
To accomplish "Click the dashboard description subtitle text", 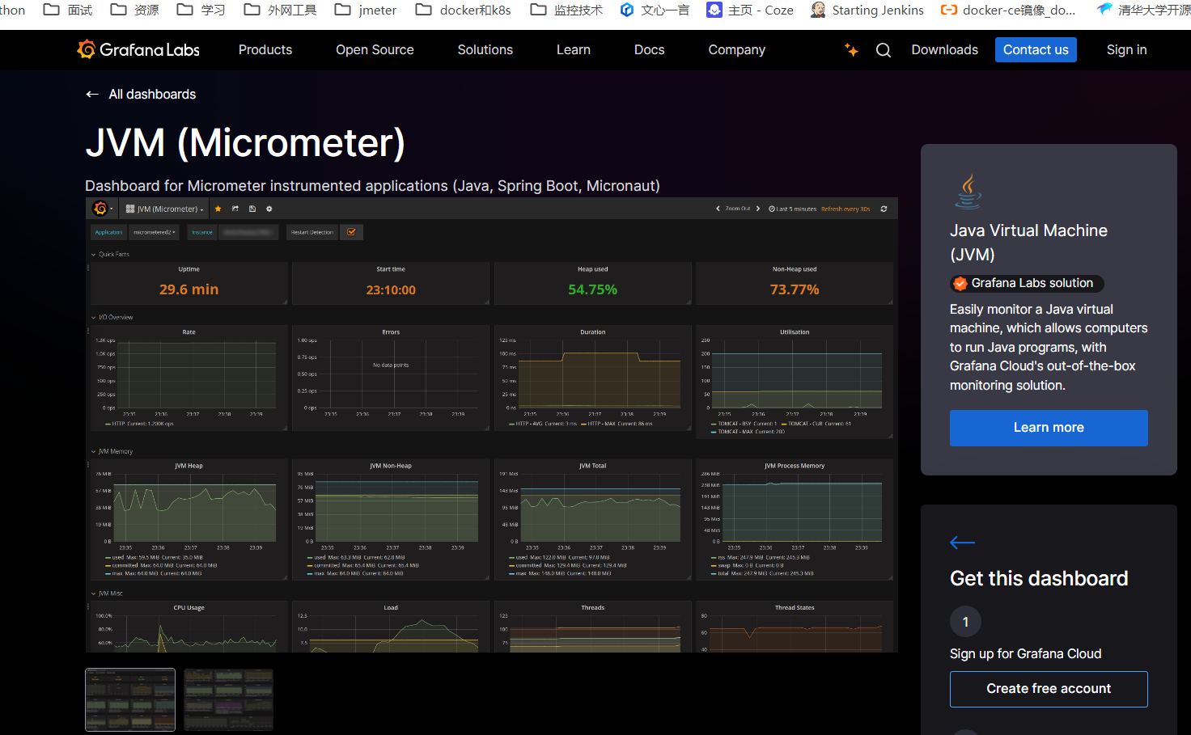I will click(372, 186).
